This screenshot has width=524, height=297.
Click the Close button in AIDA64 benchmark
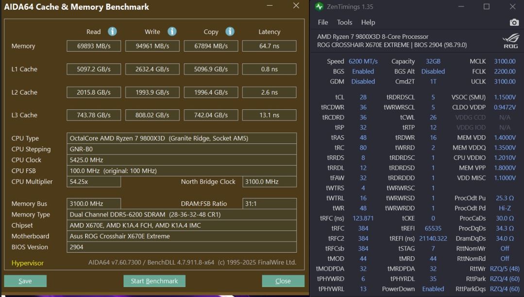283,281
